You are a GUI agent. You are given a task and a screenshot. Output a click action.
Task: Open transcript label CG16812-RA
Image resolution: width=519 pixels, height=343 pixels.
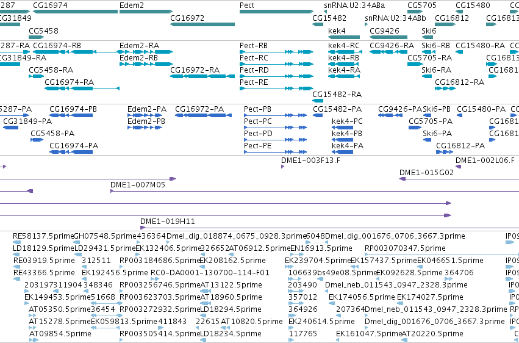point(460,82)
